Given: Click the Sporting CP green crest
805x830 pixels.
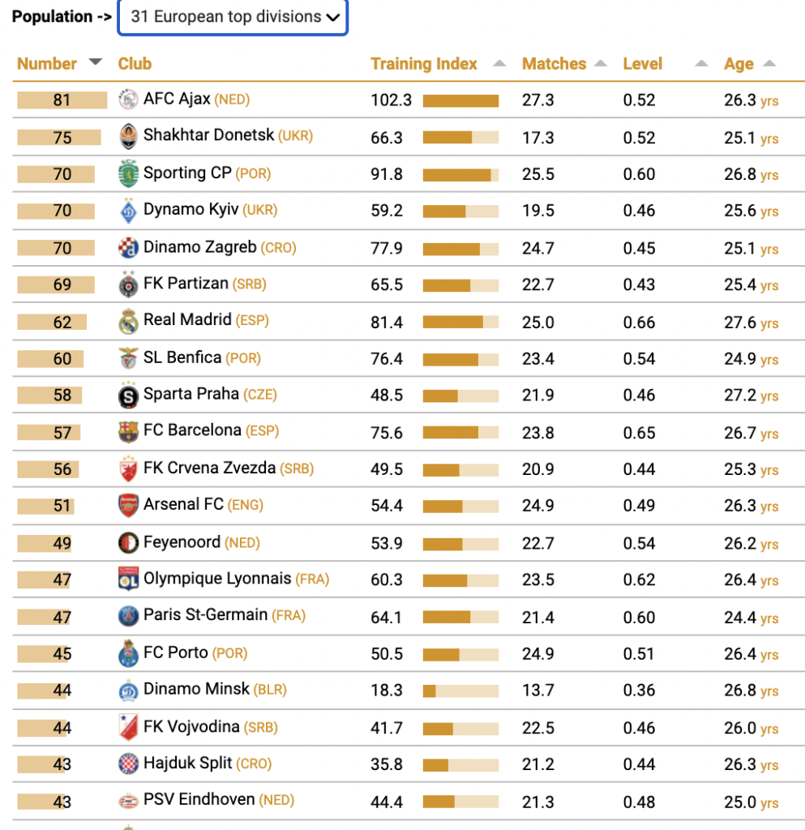Looking at the screenshot, I should pos(128,173).
